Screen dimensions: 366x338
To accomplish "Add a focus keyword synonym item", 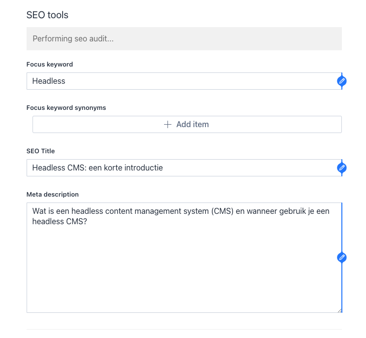I will click(187, 125).
